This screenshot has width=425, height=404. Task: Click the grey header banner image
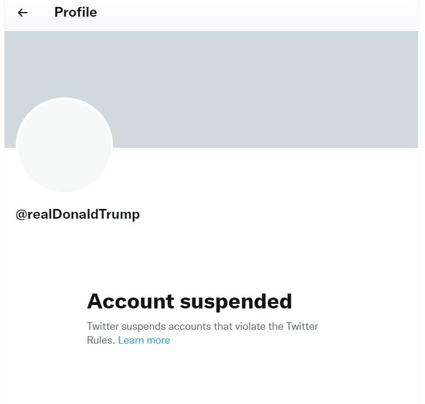pyautogui.click(x=212, y=89)
